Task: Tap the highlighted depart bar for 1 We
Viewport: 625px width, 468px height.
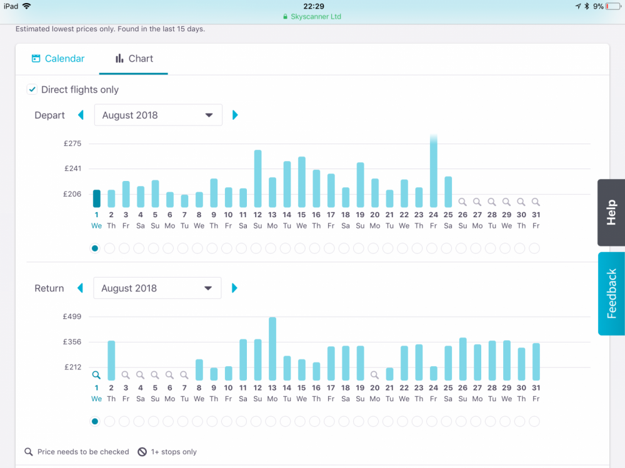Action: point(96,198)
